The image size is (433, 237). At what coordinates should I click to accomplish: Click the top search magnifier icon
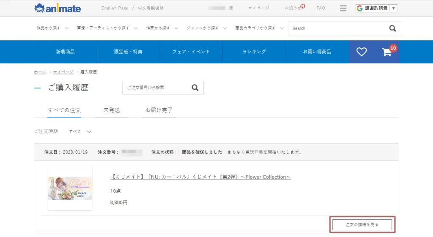pos(392,28)
